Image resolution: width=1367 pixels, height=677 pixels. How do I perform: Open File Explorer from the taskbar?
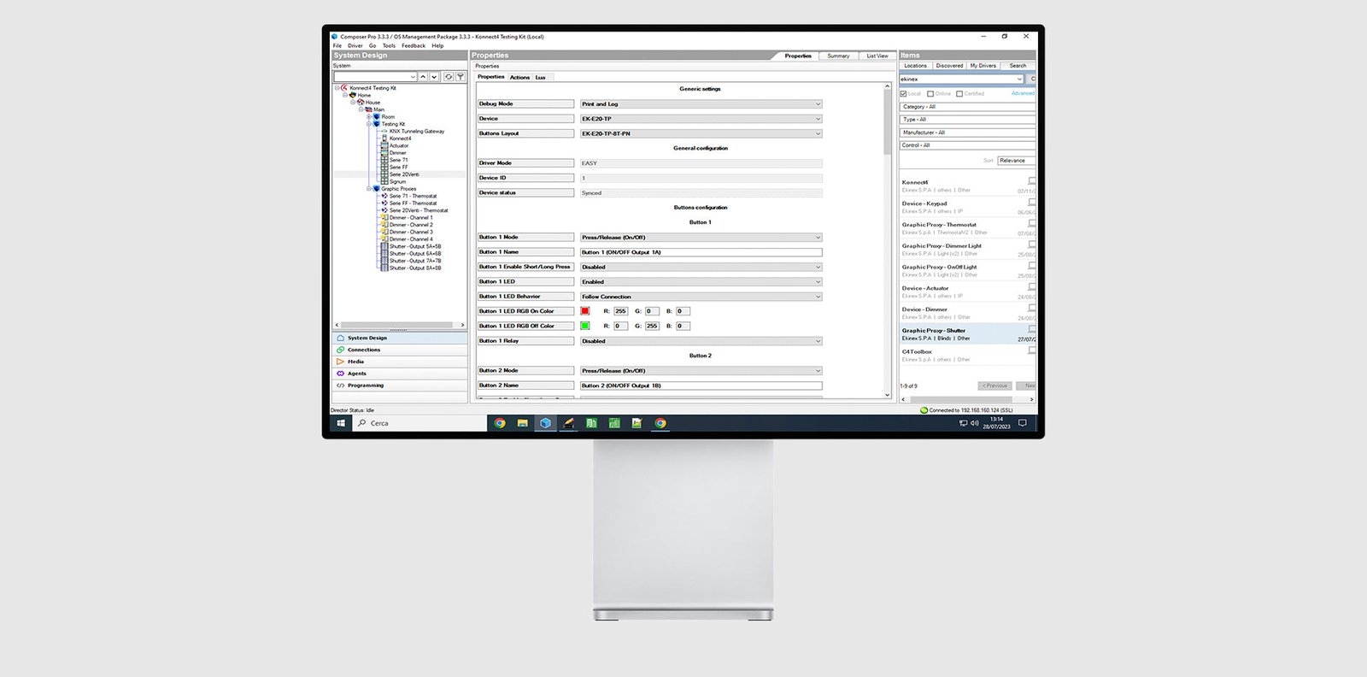pos(522,423)
